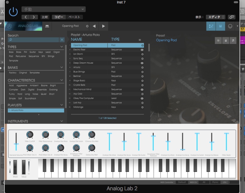Click the linked-rings icon on the Electro Riser row
Image resolution: width=245 pixels, height=193 pixels.
[142, 50]
